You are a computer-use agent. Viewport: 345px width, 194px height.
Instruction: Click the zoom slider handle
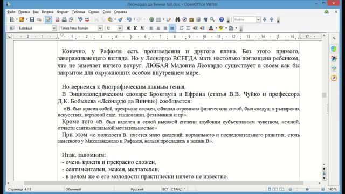pos(307,189)
